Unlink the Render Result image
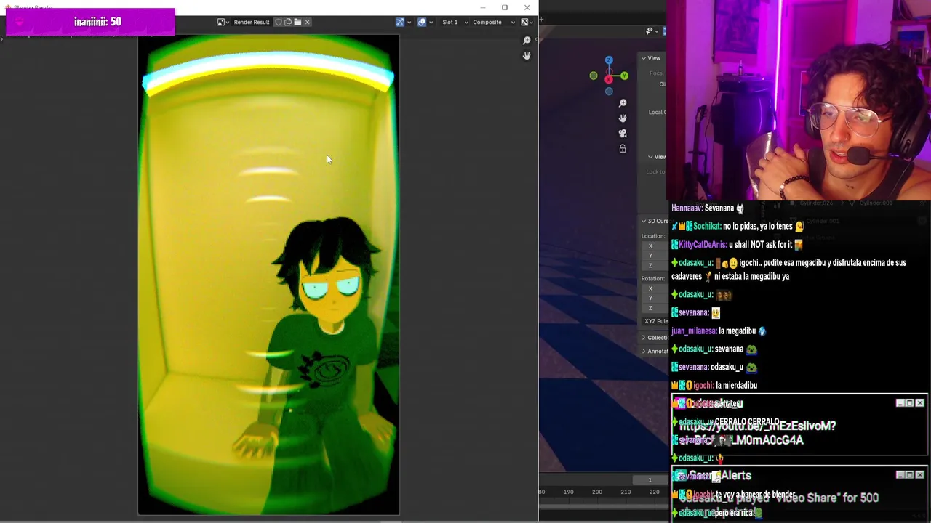The width and height of the screenshot is (931, 523). (x=307, y=23)
